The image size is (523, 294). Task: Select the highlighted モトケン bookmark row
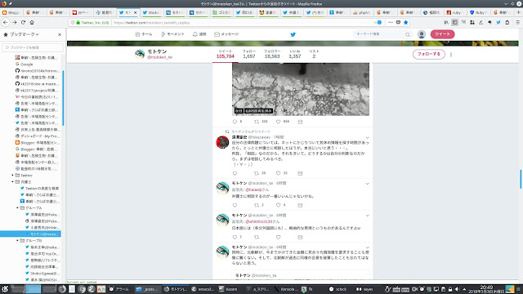click(30, 234)
